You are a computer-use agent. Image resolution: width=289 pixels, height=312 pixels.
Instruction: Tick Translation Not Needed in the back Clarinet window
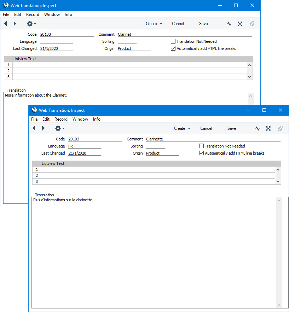point(173,41)
